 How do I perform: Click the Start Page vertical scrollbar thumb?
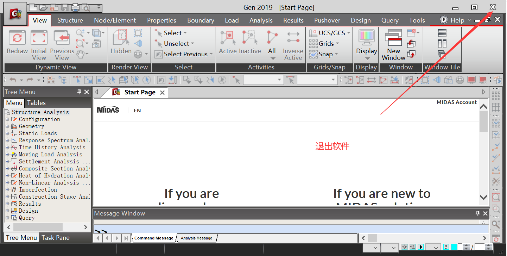pos(483,121)
